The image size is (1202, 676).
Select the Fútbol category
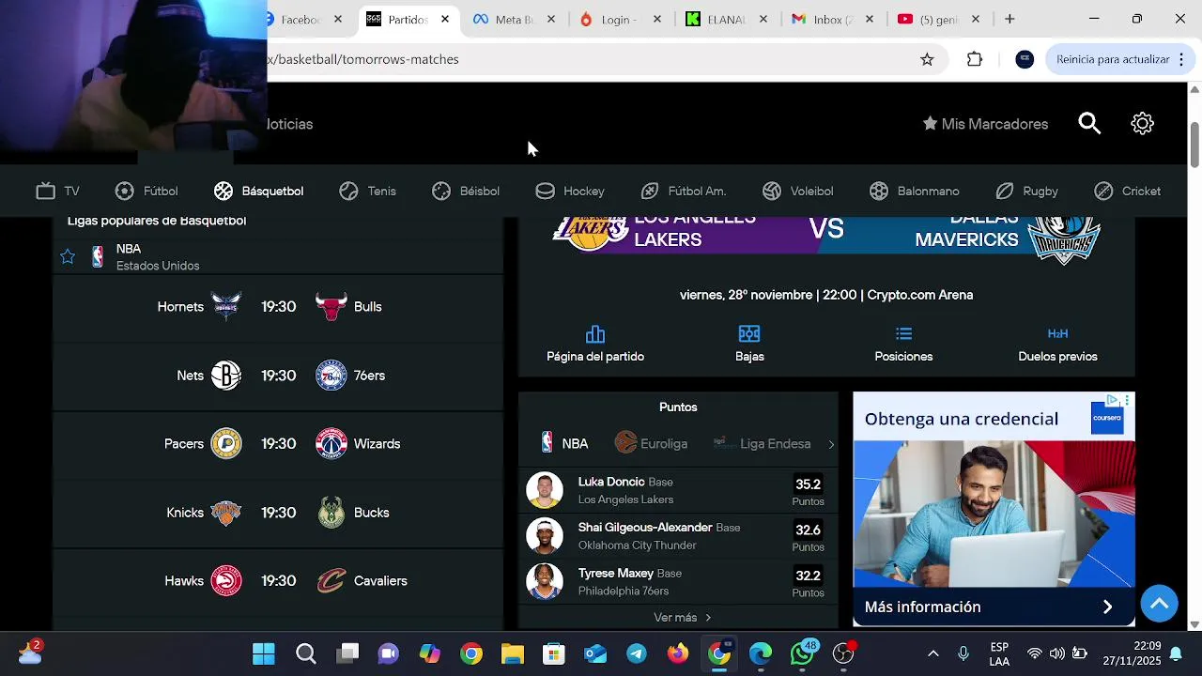tap(146, 191)
